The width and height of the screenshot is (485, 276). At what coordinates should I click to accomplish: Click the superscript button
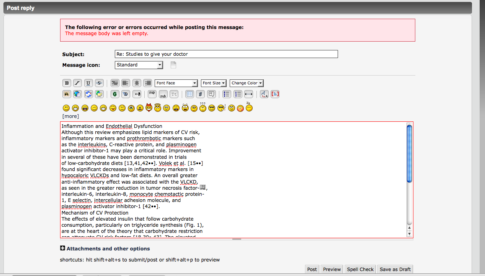[x=152, y=94]
